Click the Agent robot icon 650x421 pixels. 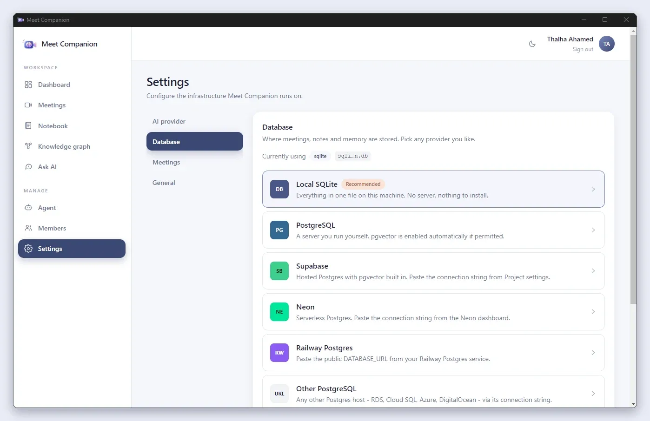click(x=28, y=208)
